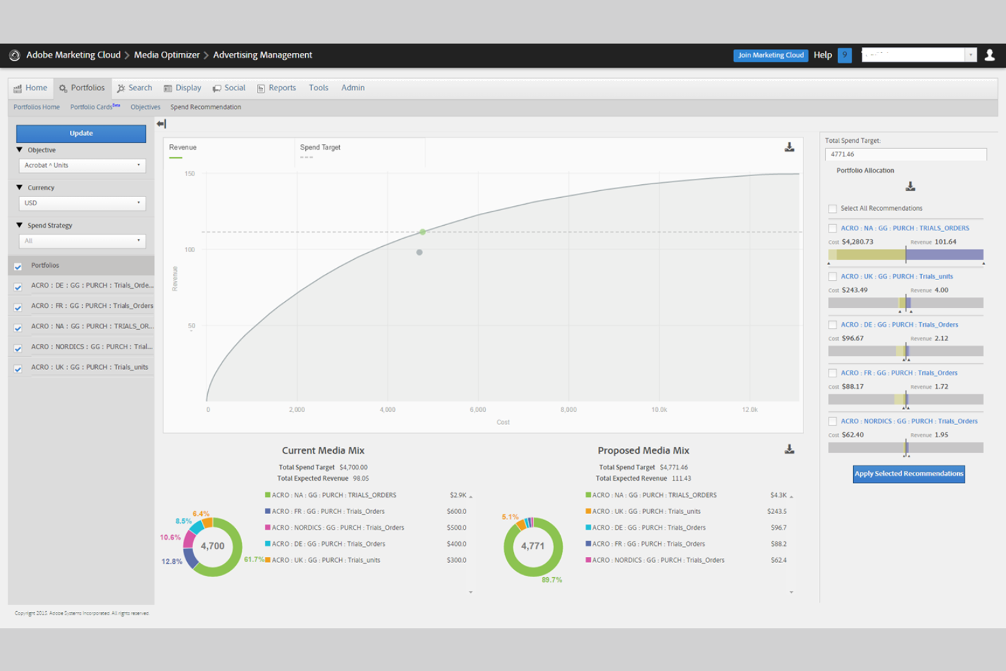Screen dimensions: 1006x671
Task: Check Select All Recommendations
Action: (x=832, y=209)
